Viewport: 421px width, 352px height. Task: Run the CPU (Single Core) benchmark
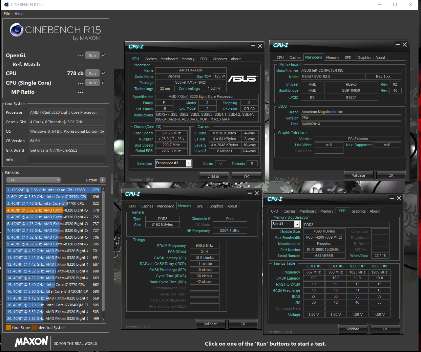point(92,83)
